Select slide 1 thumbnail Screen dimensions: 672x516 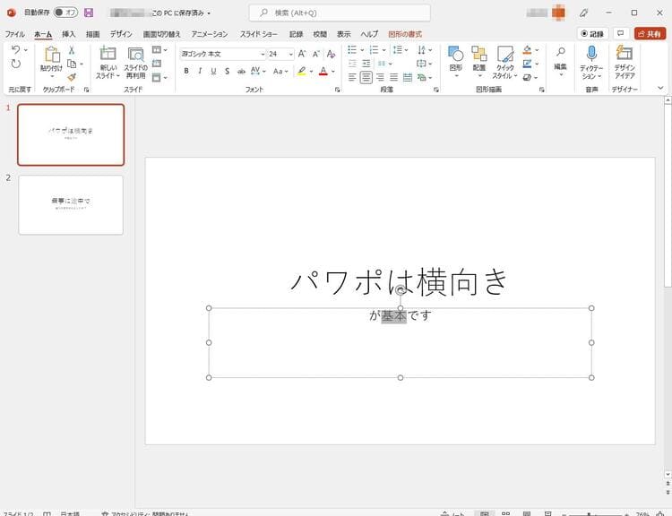71,134
